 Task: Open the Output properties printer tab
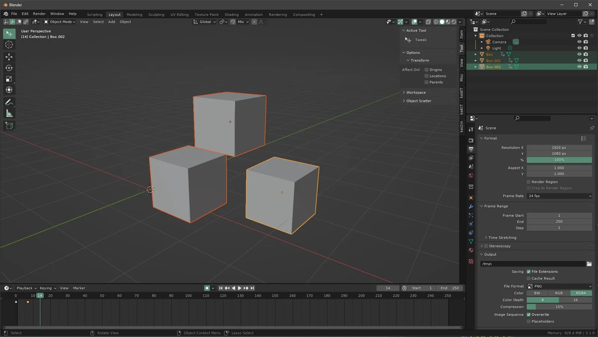pyautogui.click(x=471, y=149)
